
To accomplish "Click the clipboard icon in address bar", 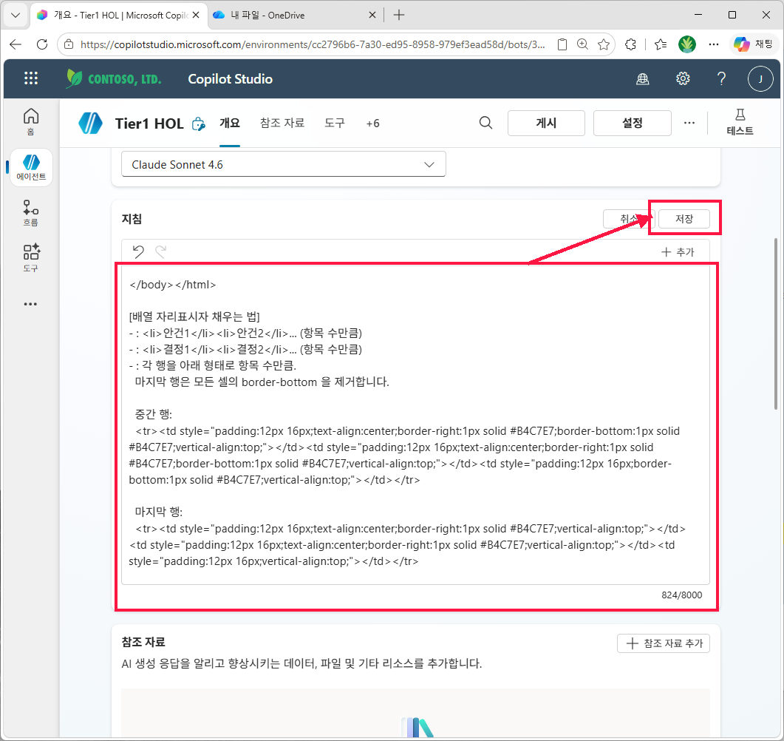I will point(562,44).
